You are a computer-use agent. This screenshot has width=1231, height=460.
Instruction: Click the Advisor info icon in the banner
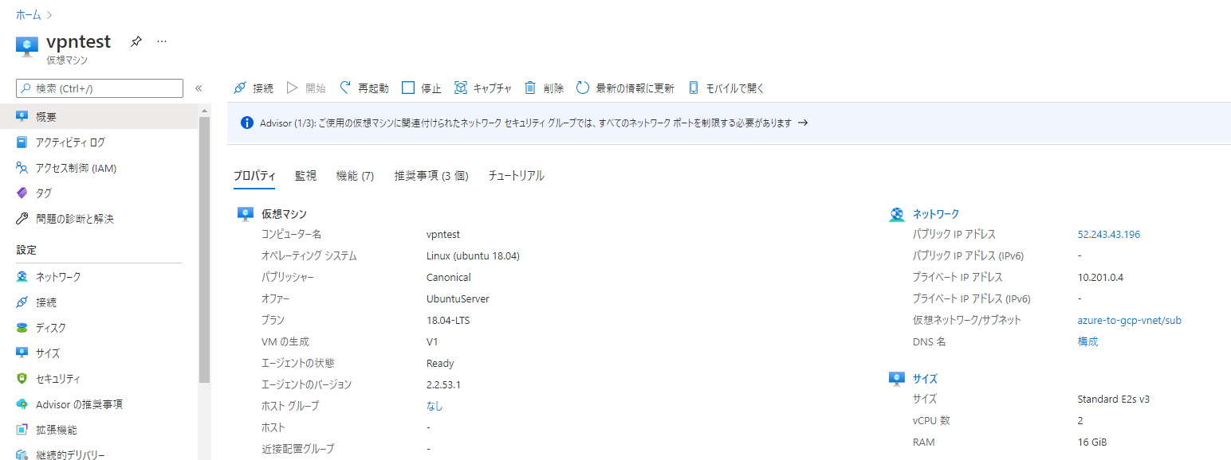point(247,123)
